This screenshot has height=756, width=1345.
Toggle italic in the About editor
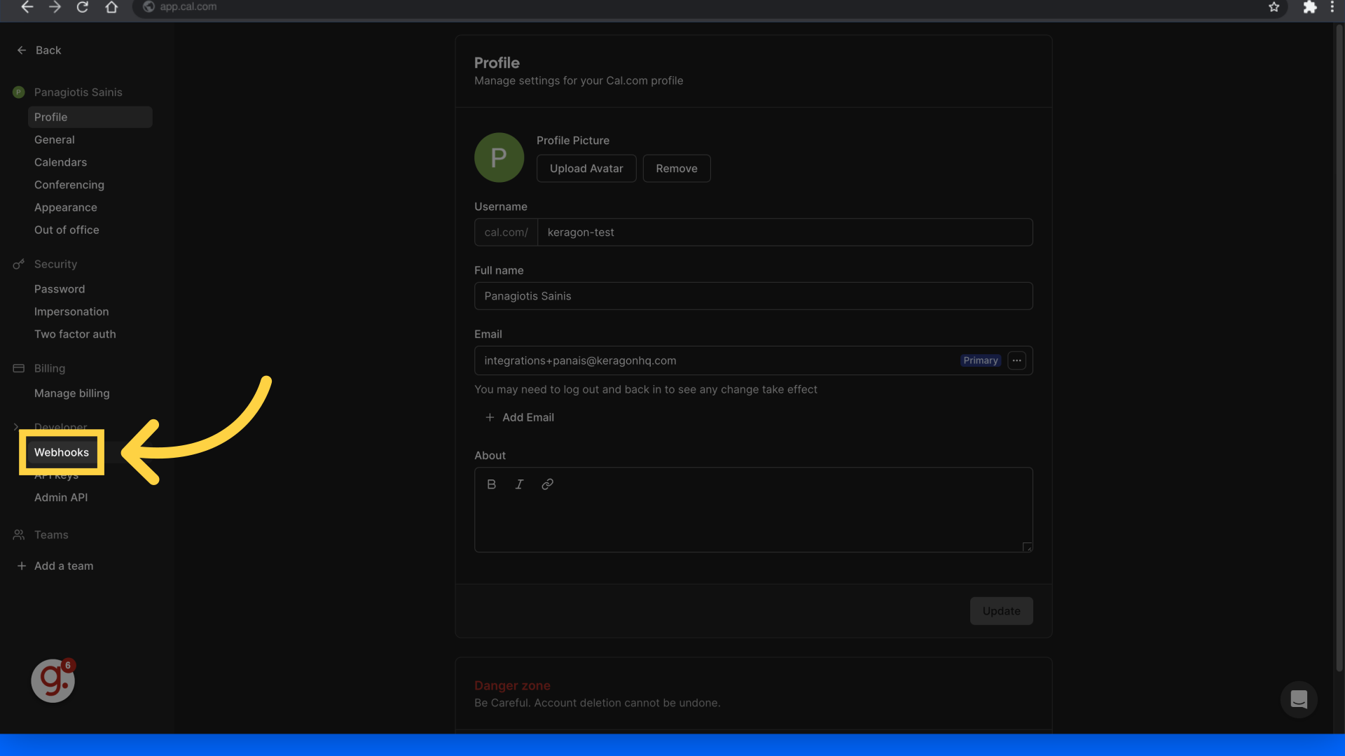tap(519, 484)
